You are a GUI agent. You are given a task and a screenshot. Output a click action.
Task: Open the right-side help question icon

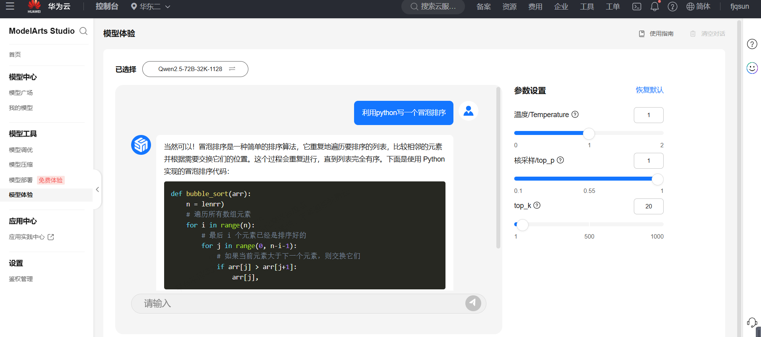[x=752, y=44]
